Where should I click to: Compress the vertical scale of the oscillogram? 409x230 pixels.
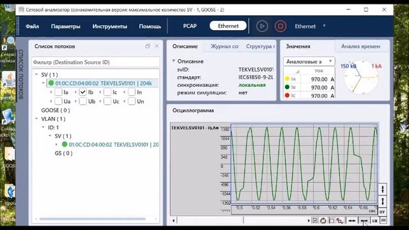point(382,189)
